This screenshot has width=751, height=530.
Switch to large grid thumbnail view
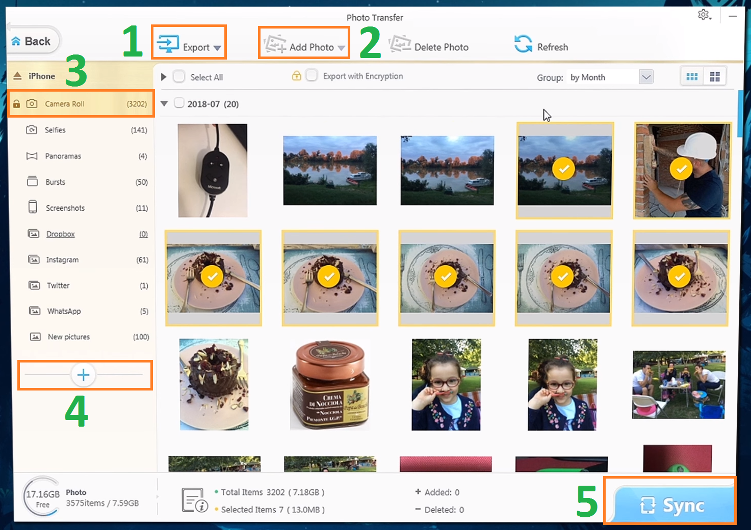(715, 77)
